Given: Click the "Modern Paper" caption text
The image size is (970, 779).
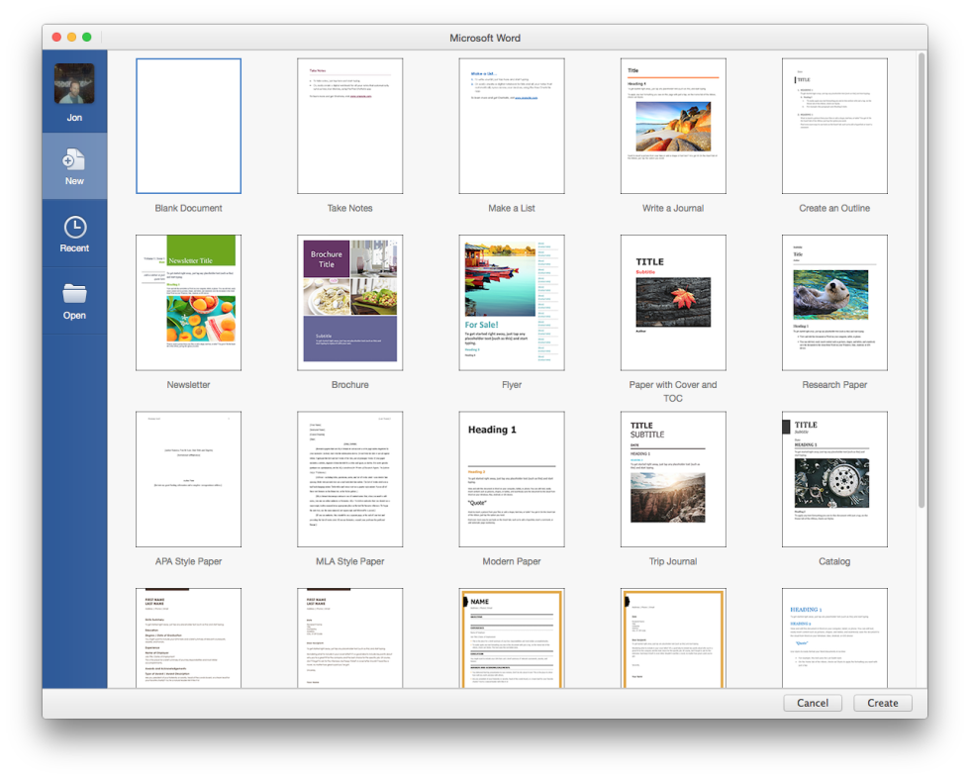Looking at the screenshot, I should point(512,562).
